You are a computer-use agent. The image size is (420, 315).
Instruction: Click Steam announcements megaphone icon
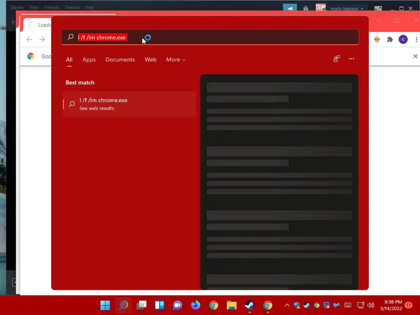(290, 7)
